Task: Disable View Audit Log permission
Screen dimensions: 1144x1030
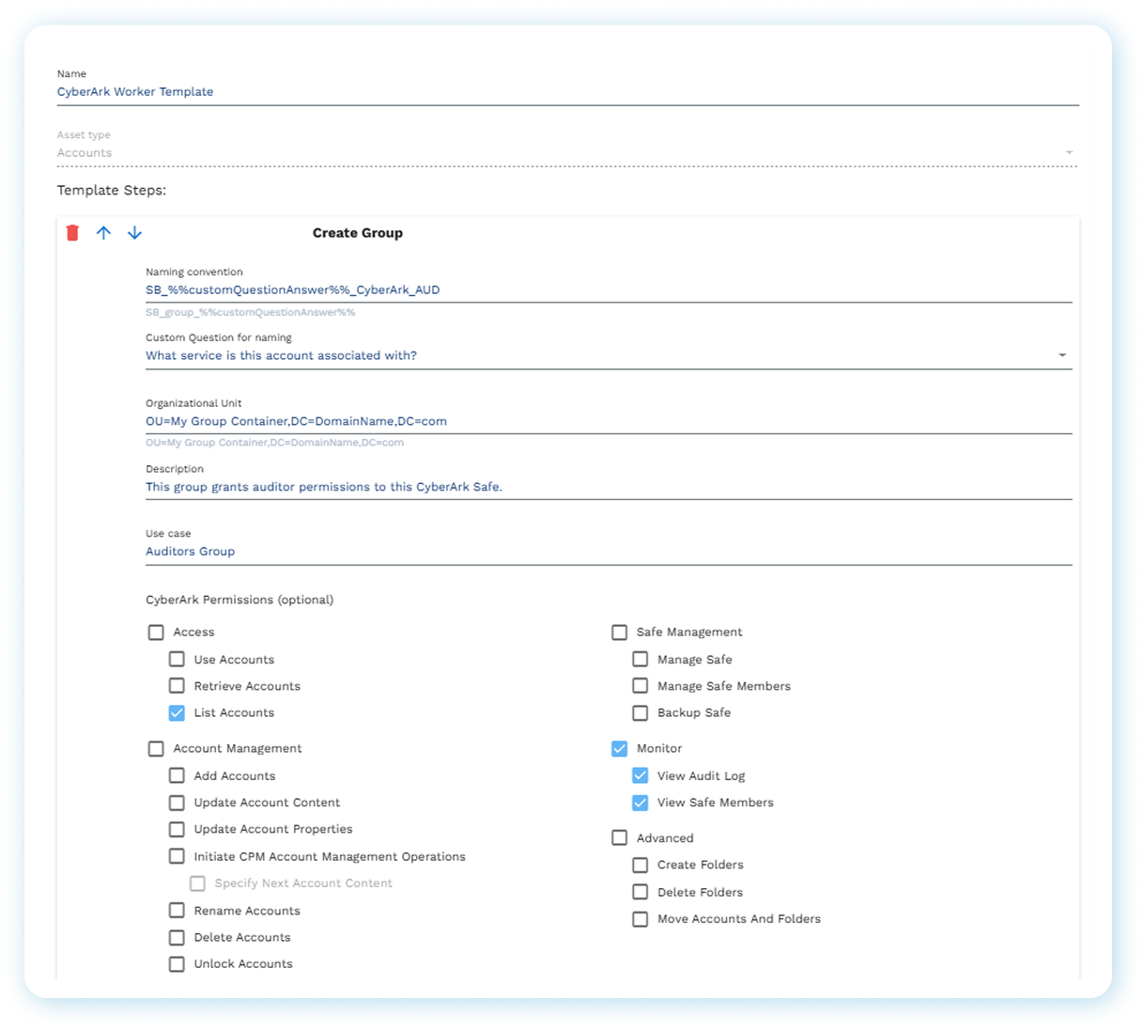Action: coord(640,776)
